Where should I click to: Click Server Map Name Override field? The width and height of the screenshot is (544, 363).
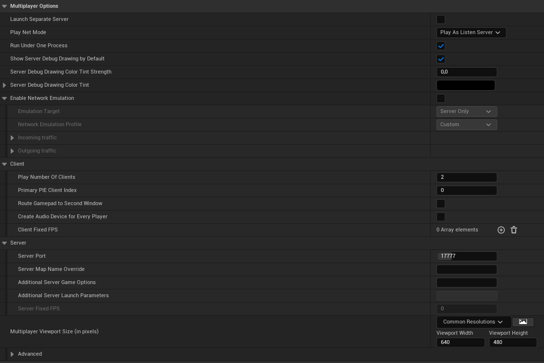(x=466, y=269)
